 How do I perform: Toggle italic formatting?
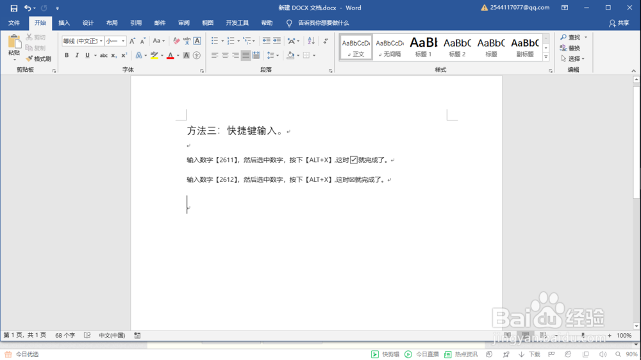[x=77, y=55]
